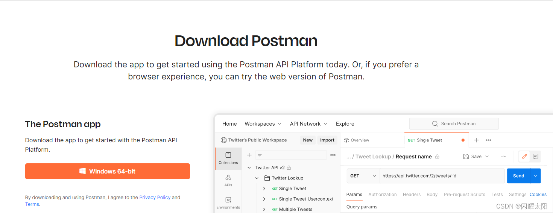
Task: Click the pencil edit icon
Action: pos(524,157)
